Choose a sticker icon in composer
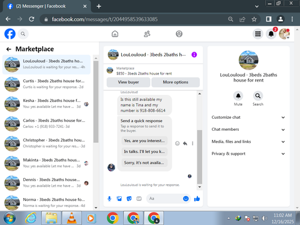The width and height of the screenshot is (300, 225). [x=129, y=199]
